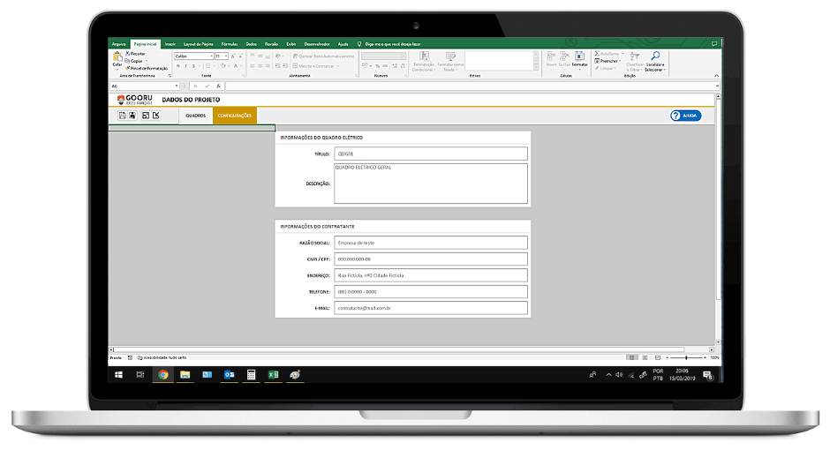Click the Recortar cut icon
The height and width of the screenshot is (450, 830).
click(x=127, y=54)
